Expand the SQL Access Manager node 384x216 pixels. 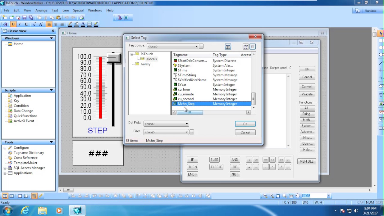pyautogui.click(x=5, y=168)
